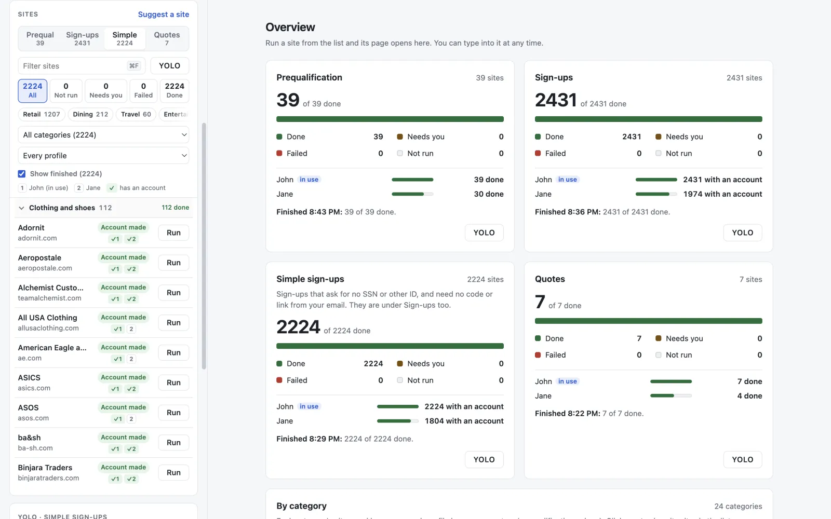Run the Adornit site

click(x=173, y=233)
